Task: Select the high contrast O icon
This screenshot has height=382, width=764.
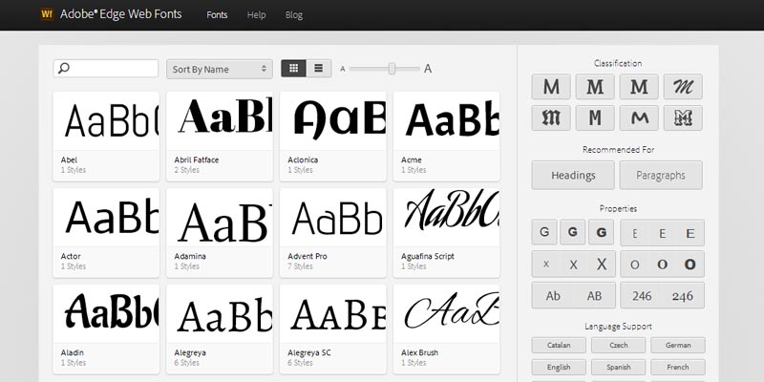Action: pyautogui.click(x=690, y=264)
